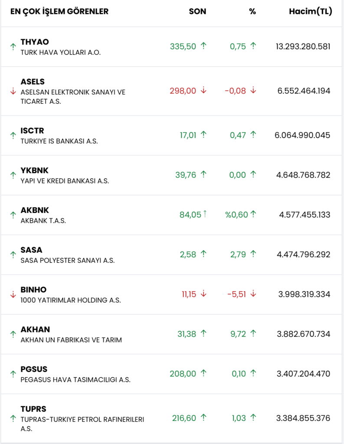344x444 pixels.
Task: Click the EN ÇOK İŞLEM GÖRENLER heading
Action: tap(59, 12)
